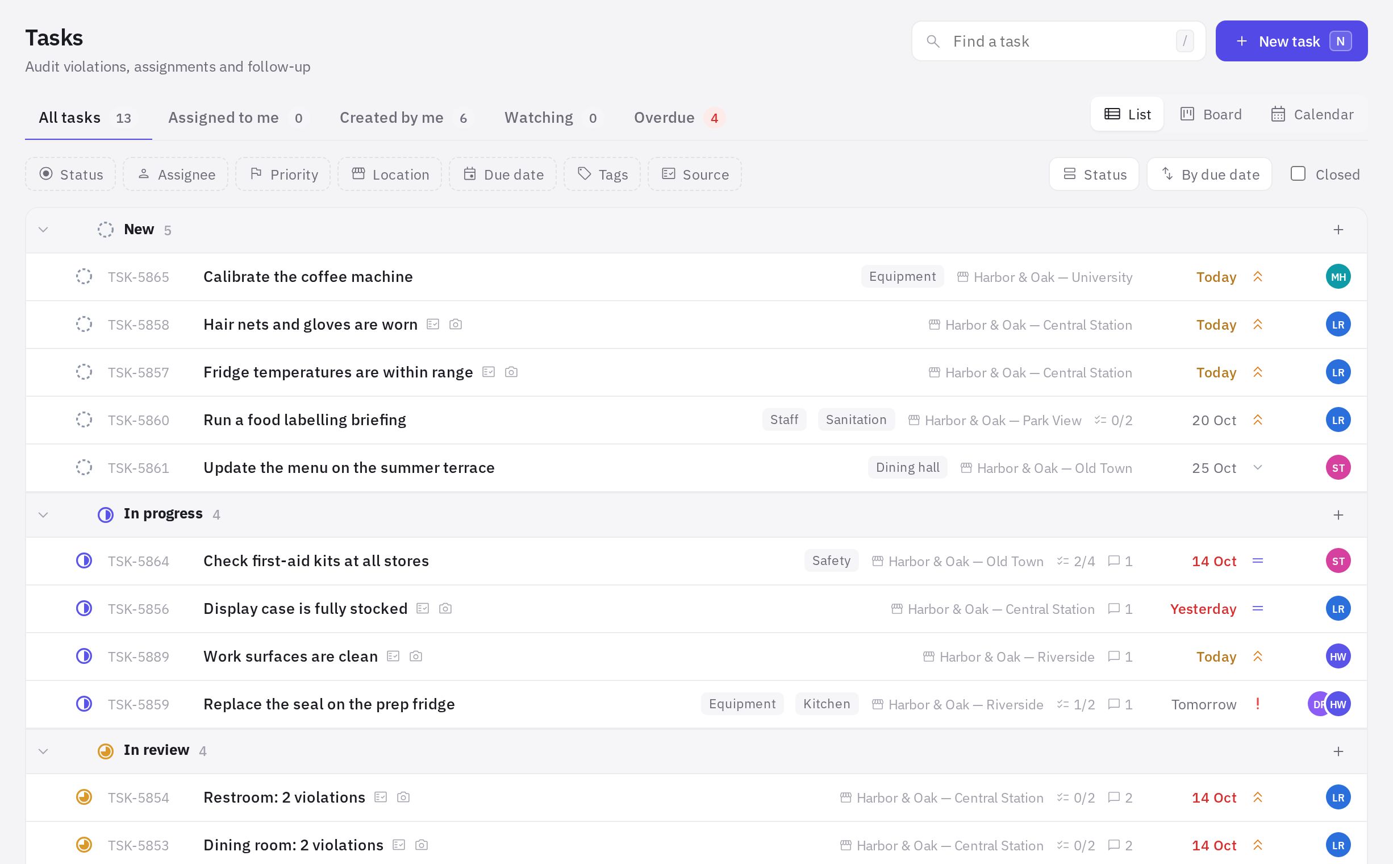
Task: Open the Status filter dropdown
Action: click(71, 175)
